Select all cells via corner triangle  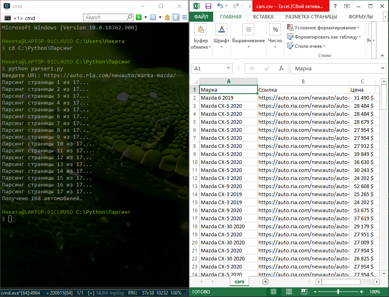tap(195, 82)
